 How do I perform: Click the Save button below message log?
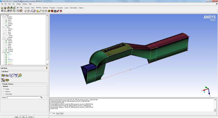[x=57, y=113]
